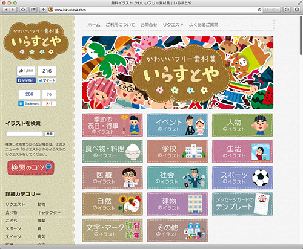Open the 検索のコツ red banner

[x=31, y=167]
